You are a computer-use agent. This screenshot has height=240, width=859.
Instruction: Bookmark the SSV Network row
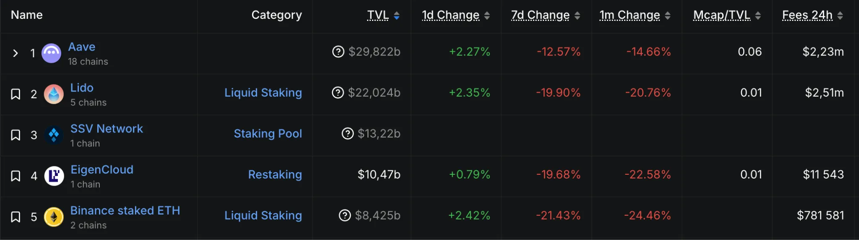pyautogui.click(x=16, y=135)
